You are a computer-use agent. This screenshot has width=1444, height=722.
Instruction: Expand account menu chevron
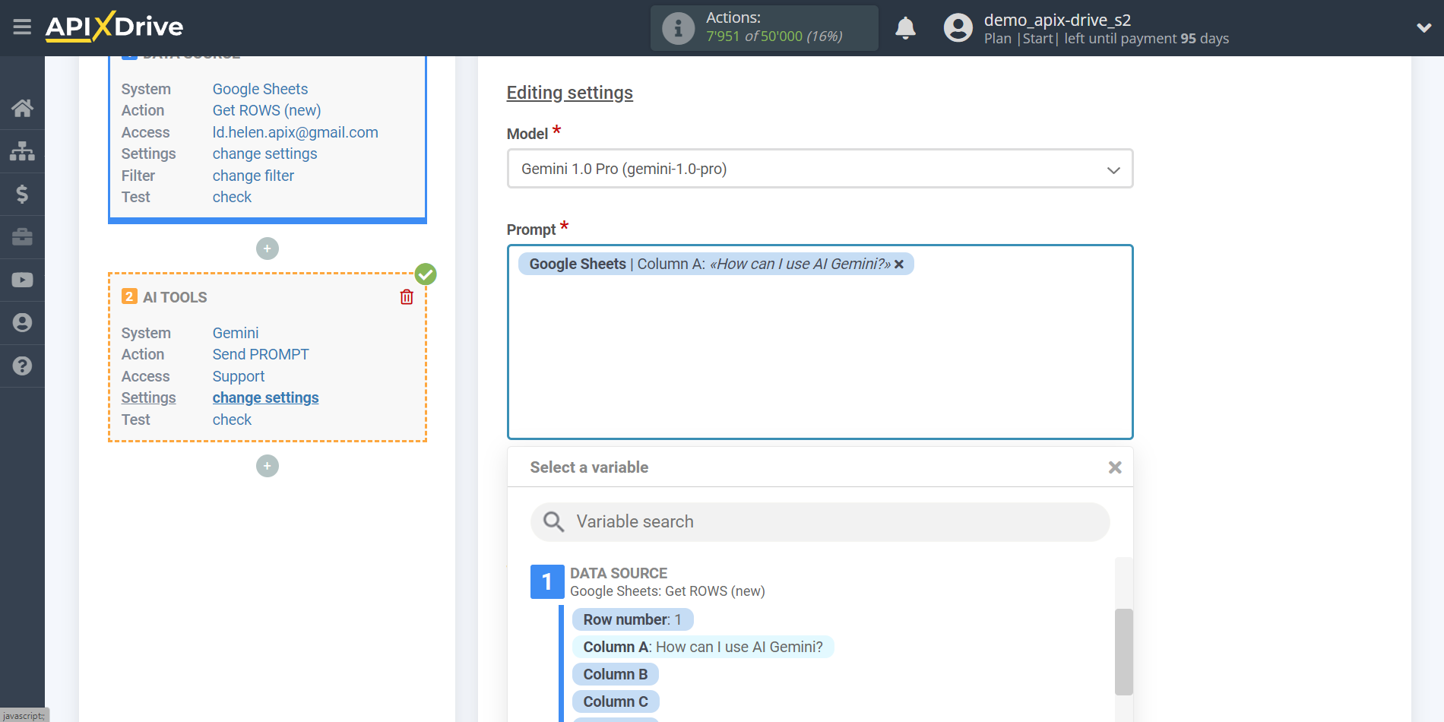tap(1423, 28)
